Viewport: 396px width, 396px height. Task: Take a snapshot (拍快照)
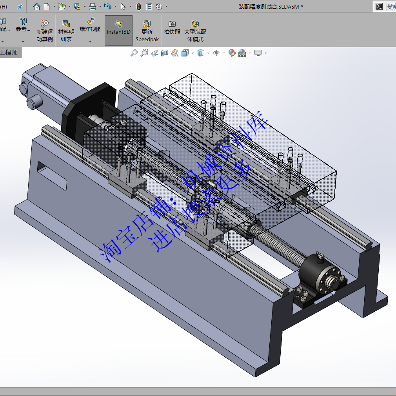pos(172,27)
